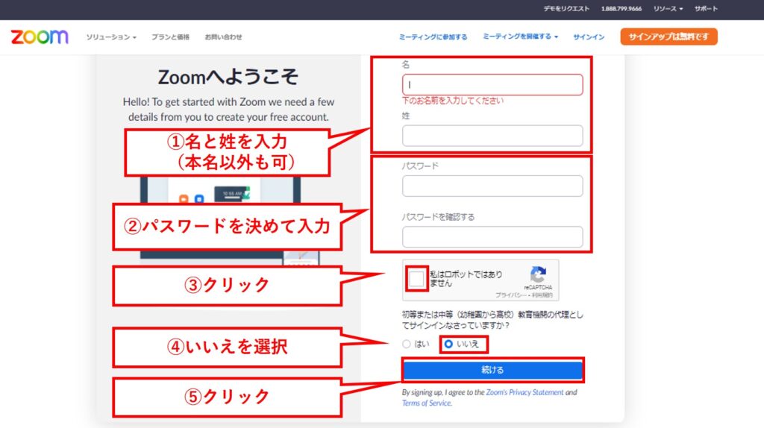
Task: Select the はい radio button
Action: [x=407, y=344]
